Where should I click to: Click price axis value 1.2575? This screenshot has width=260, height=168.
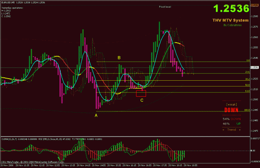click(x=255, y=27)
